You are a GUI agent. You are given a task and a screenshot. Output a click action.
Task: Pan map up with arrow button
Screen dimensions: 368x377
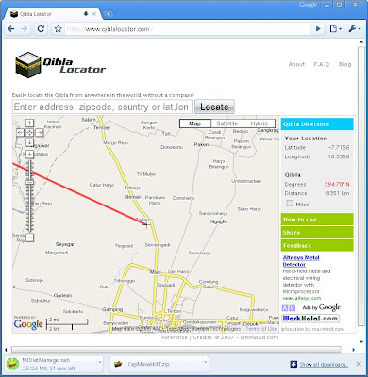29,123
